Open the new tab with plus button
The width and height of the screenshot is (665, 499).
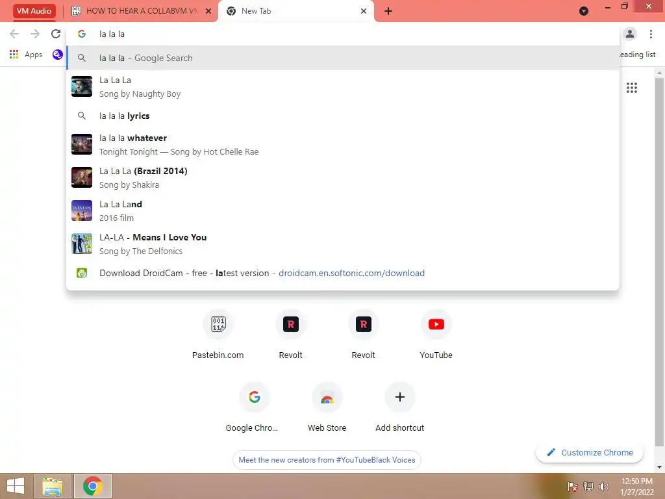coord(388,11)
